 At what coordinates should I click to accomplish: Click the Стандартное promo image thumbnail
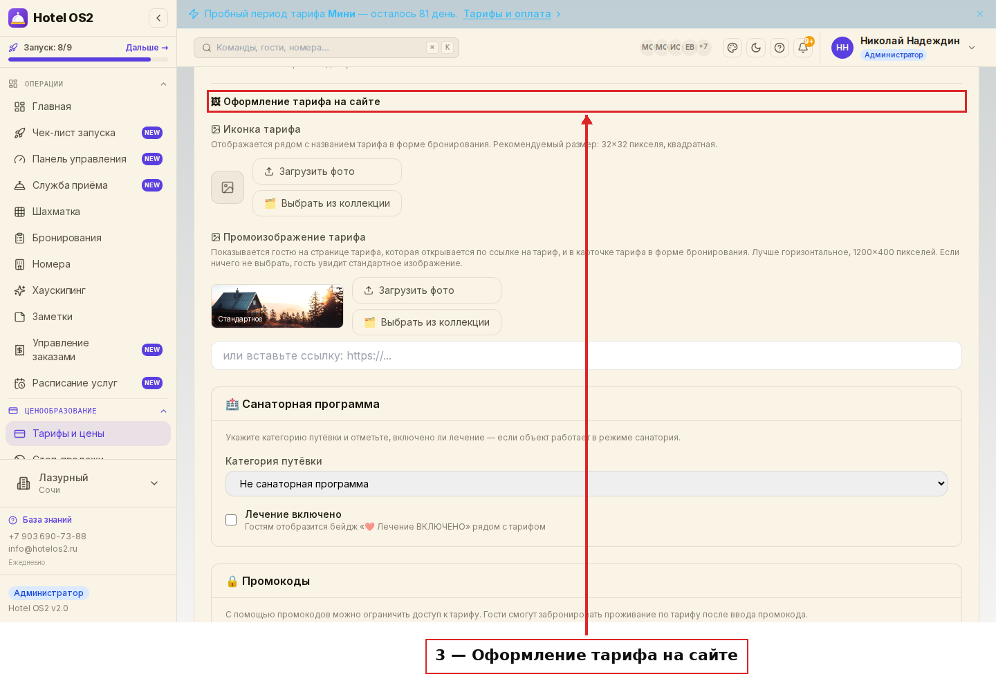(277, 306)
